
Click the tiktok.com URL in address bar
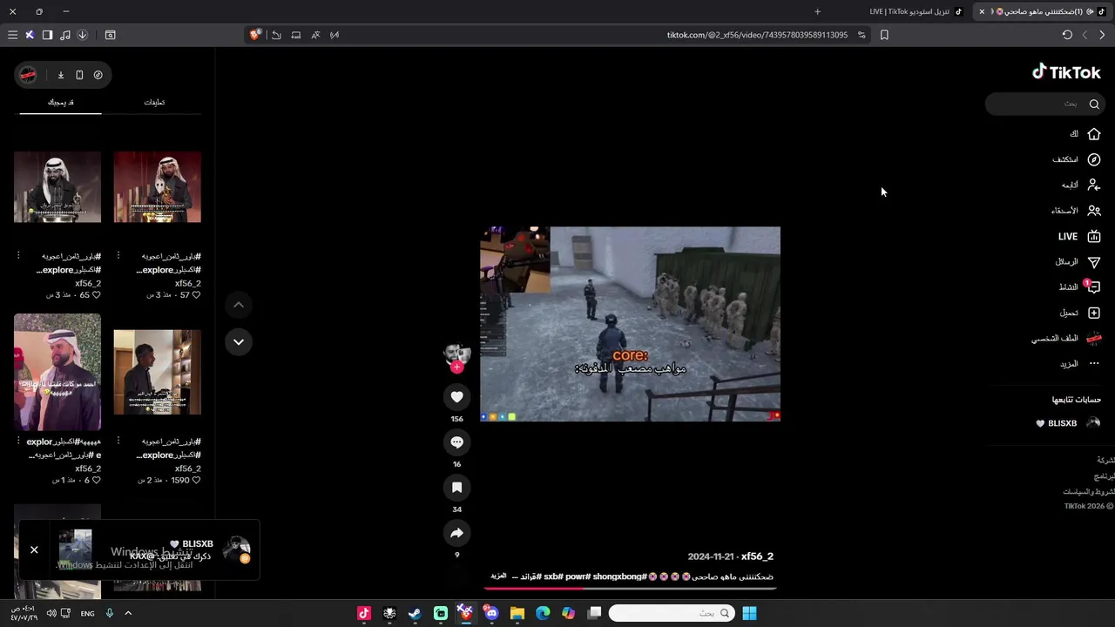(x=757, y=35)
